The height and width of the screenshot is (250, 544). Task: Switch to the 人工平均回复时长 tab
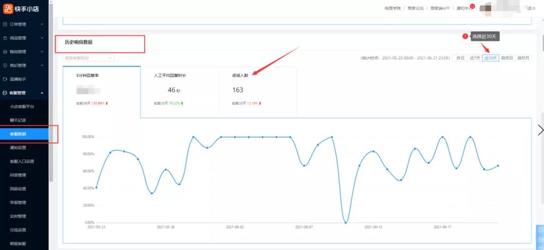pos(179,91)
